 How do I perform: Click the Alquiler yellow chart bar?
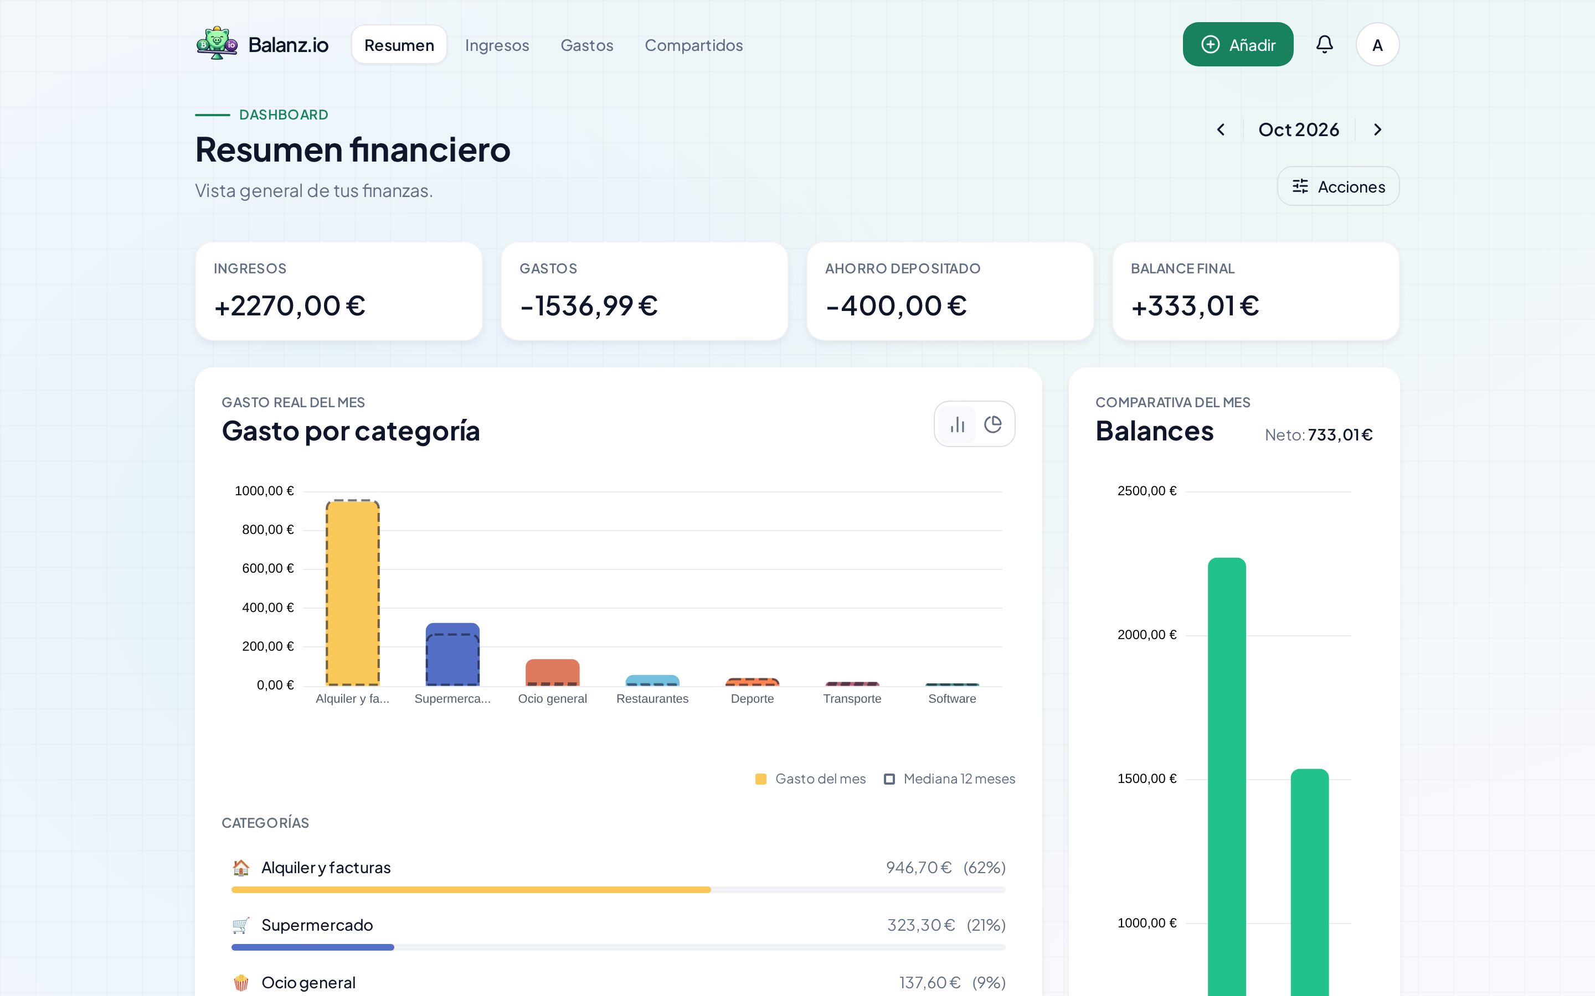pos(353,594)
